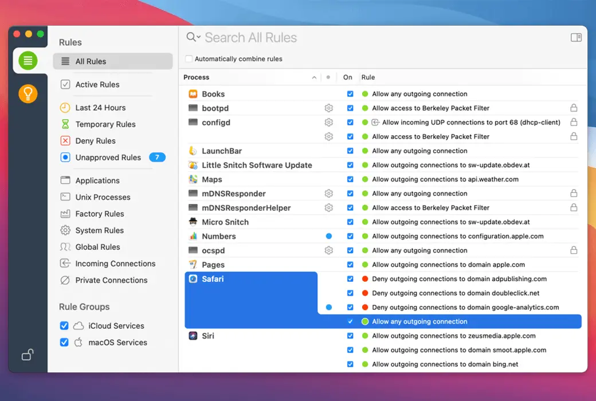Click the Books app icon
Image resolution: width=596 pixels, height=401 pixels.
[x=193, y=94]
